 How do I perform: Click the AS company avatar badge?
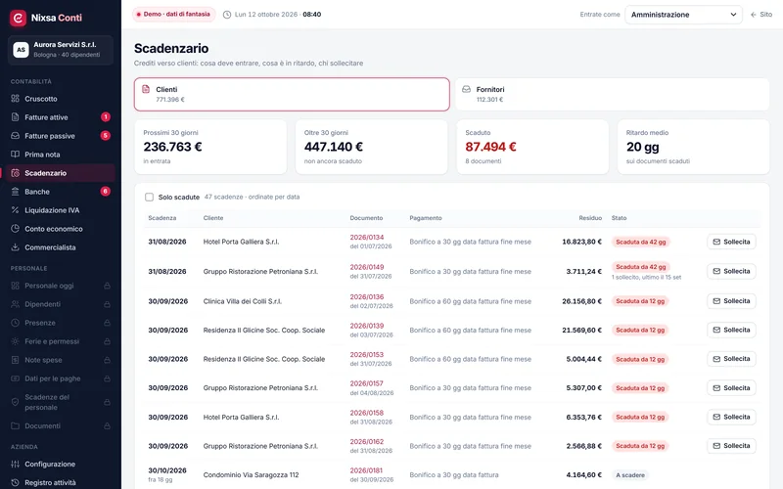point(21,50)
